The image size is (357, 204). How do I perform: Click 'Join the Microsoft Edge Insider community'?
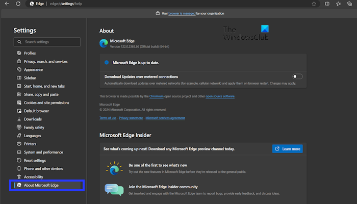point(163,187)
